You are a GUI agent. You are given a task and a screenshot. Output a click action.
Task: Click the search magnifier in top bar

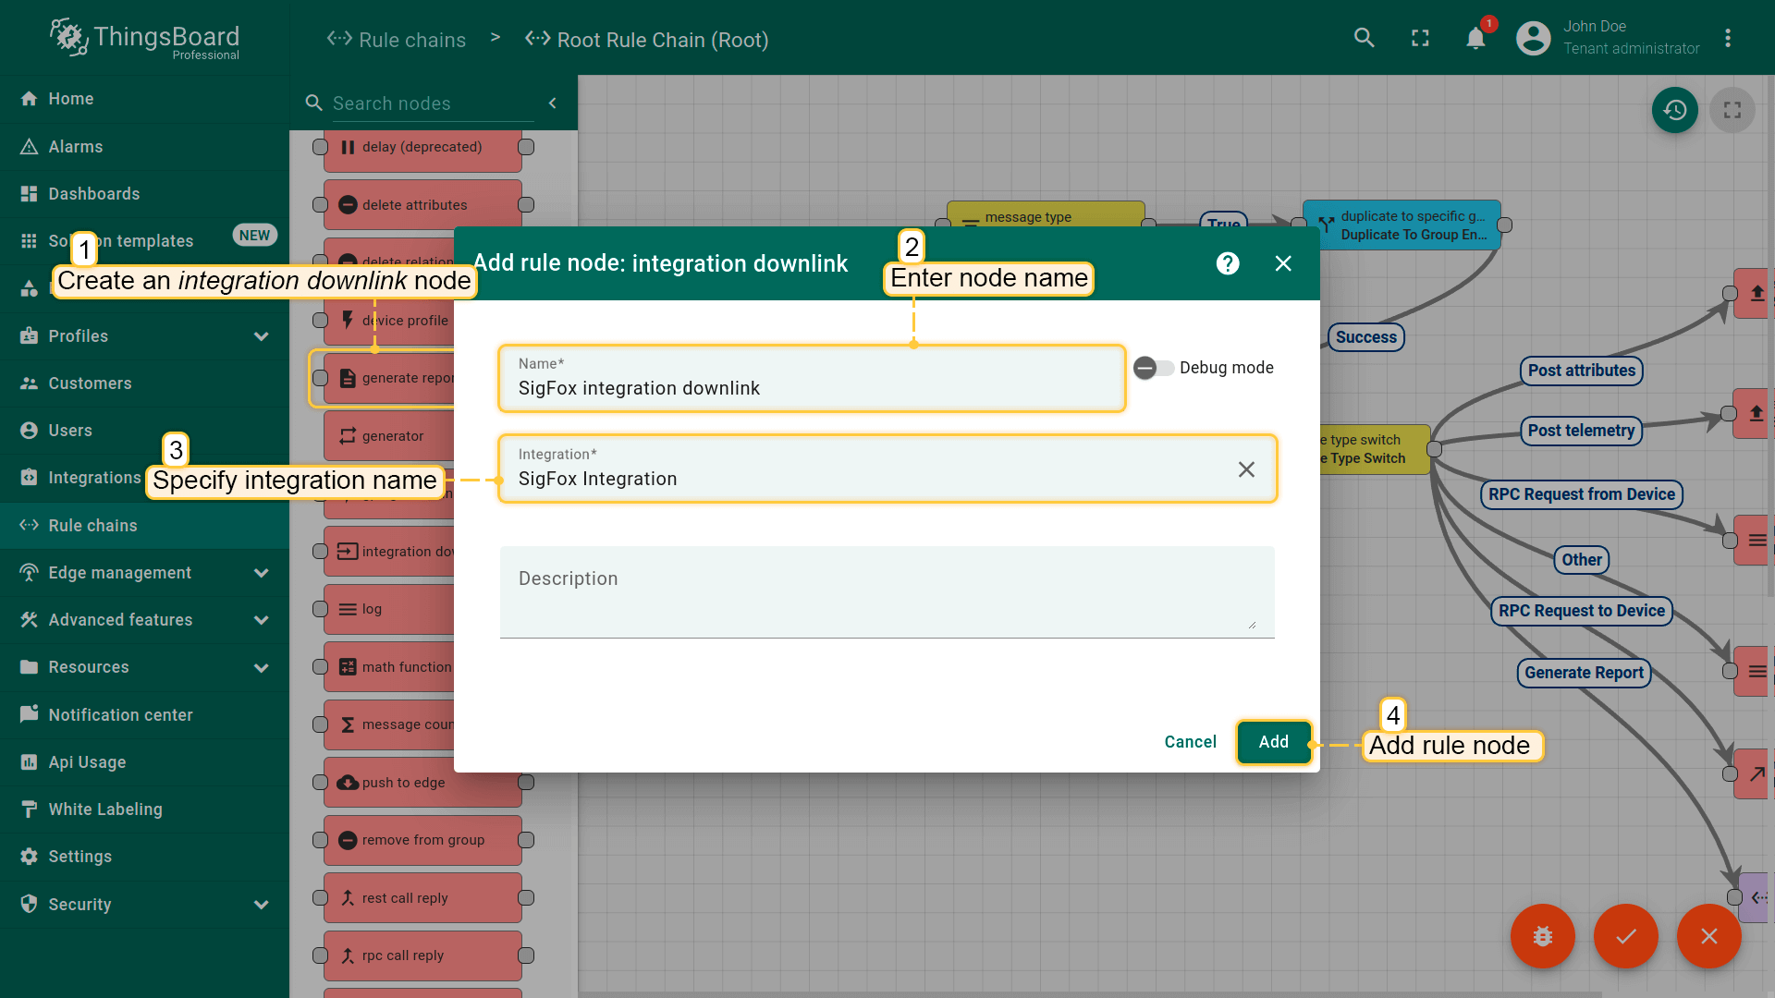pyautogui.click(x=1364, y=38)
